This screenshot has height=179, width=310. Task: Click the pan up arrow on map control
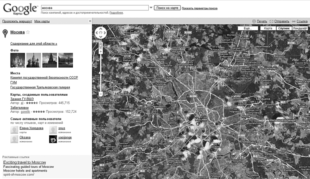coord(100,29)
